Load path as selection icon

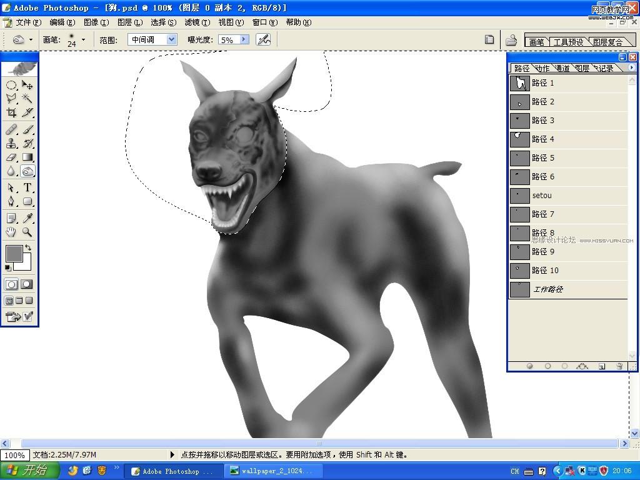tap(565, 366)
